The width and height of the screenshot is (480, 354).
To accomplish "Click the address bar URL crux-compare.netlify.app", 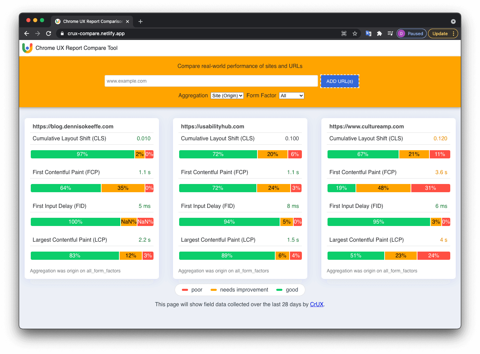I will 96,33.
